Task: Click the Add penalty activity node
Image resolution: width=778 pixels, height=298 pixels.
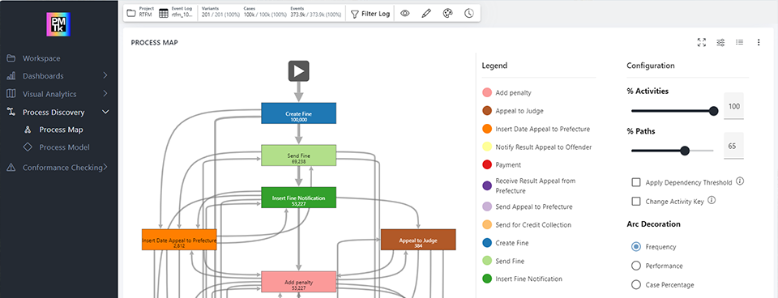Action: [299, 282]
